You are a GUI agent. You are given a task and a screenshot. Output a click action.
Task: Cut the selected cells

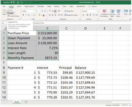pos(10,10)
